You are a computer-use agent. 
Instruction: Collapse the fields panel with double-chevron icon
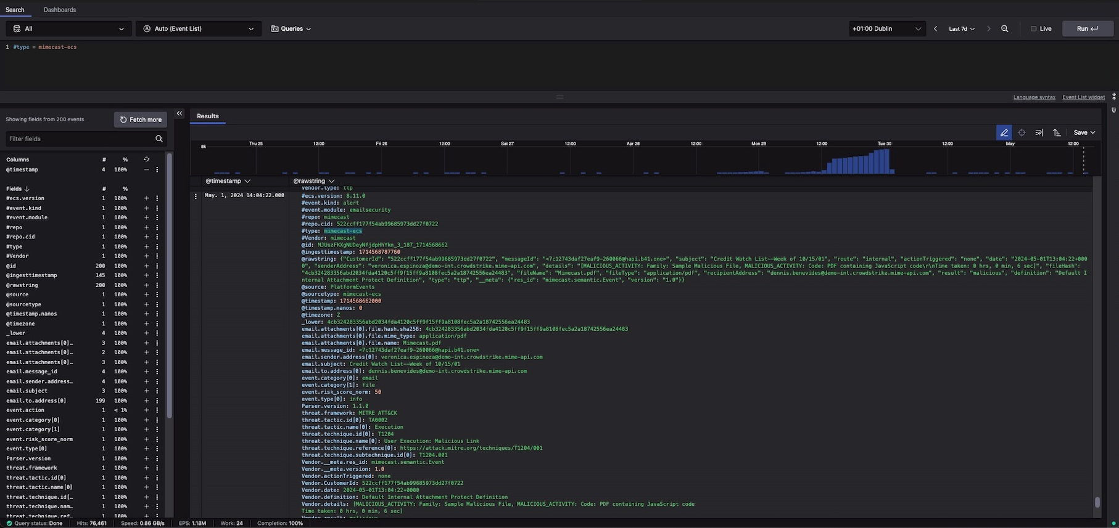pos(180,113)
